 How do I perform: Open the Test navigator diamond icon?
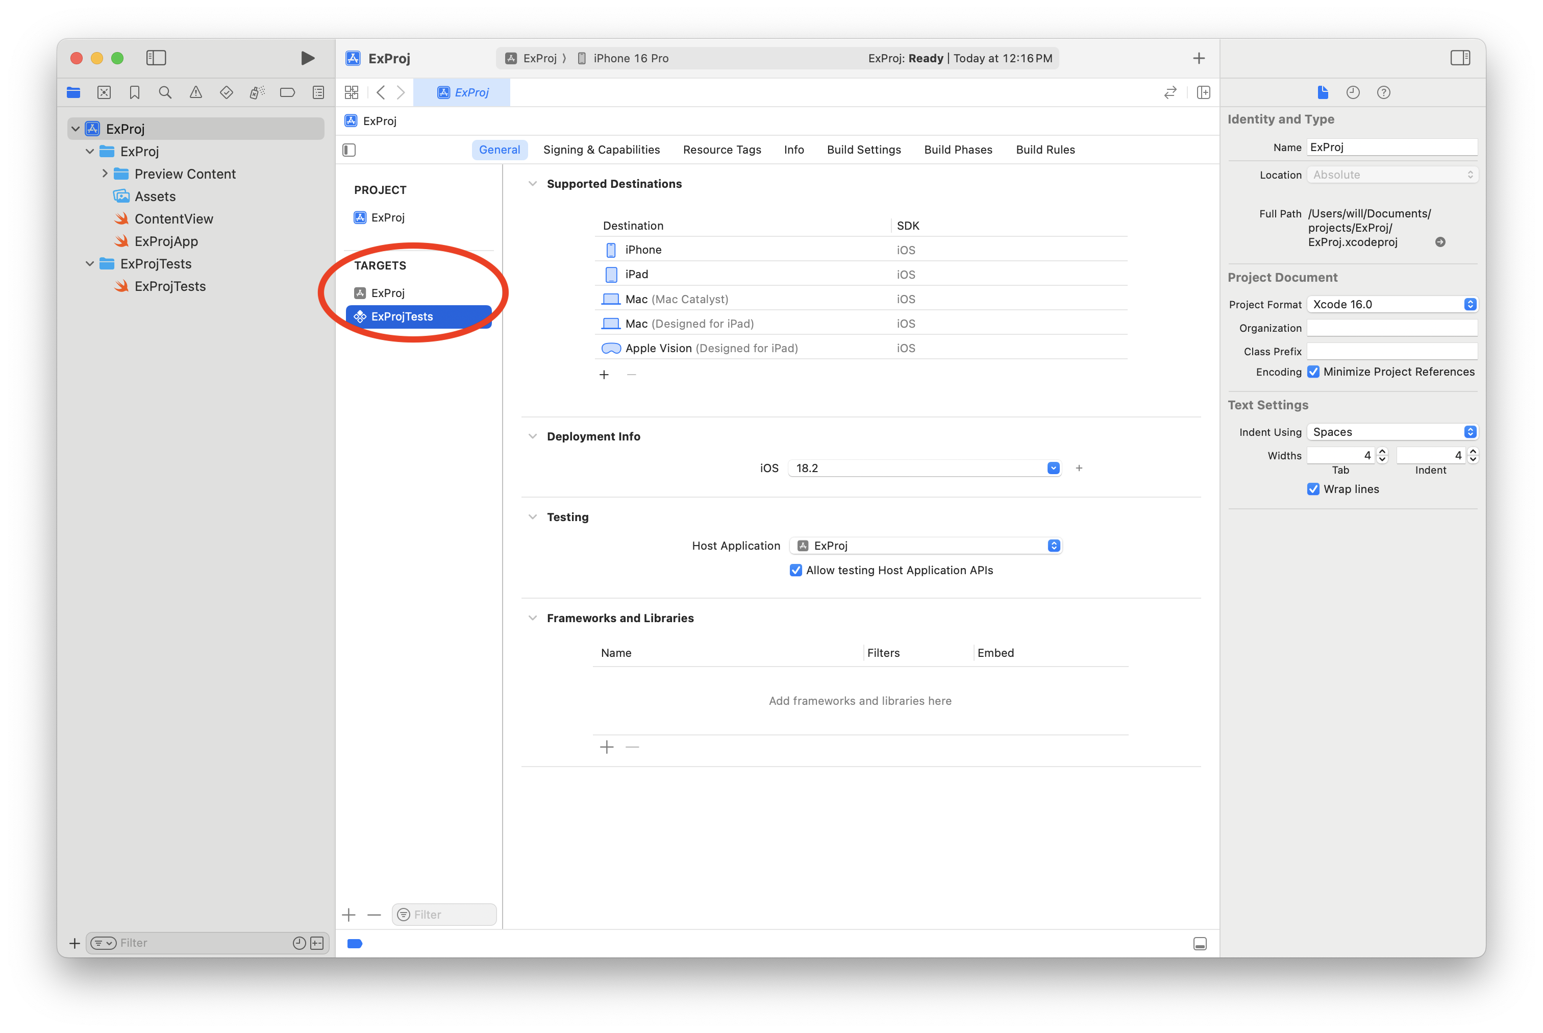[x=227, y=92]
